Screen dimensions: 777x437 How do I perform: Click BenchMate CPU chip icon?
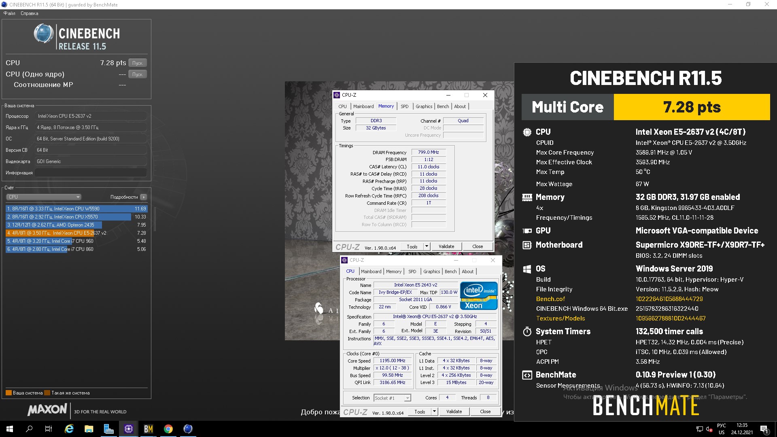pos(527,132)
